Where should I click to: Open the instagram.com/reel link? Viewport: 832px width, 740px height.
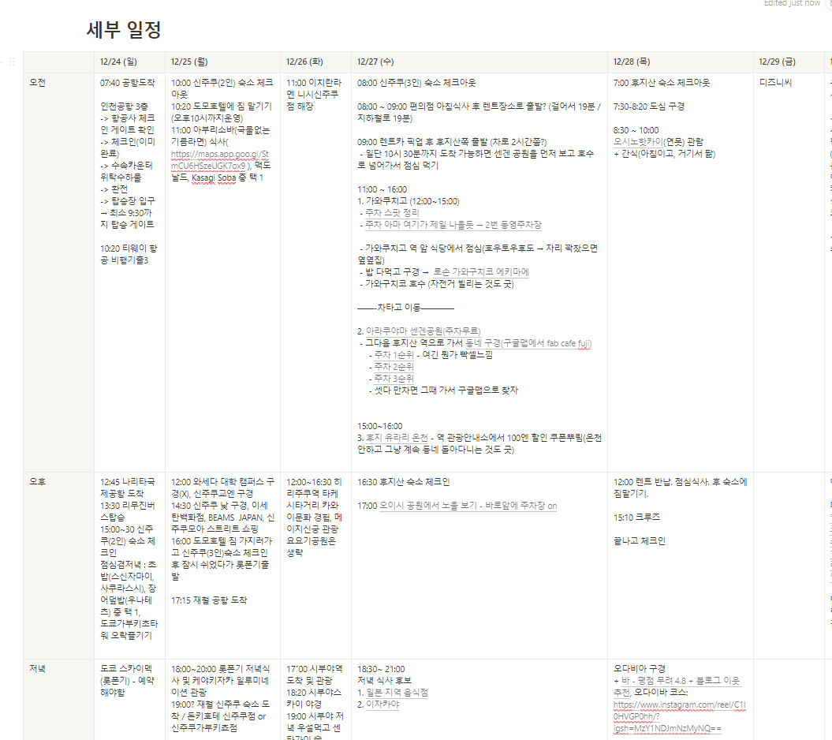point(679,716)
